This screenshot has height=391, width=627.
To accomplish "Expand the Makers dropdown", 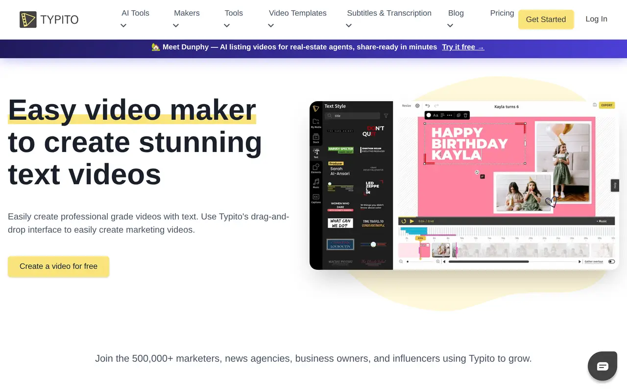I will [187, 19].
